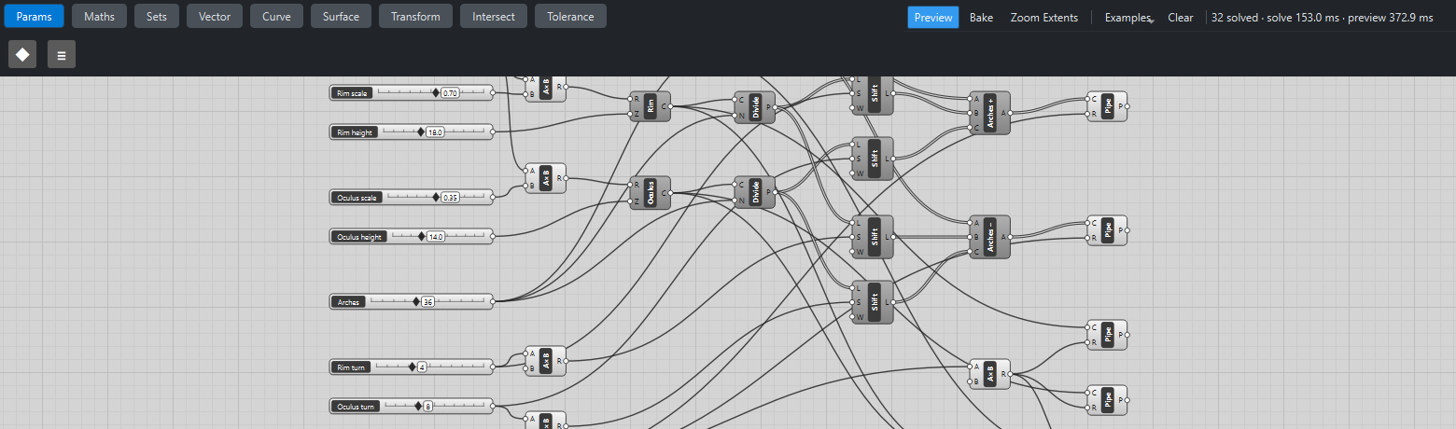The height and width of the screenshot is (429, 1456).
Task: Select the AxB node fed by Rim turn
Action: point(546,361)
